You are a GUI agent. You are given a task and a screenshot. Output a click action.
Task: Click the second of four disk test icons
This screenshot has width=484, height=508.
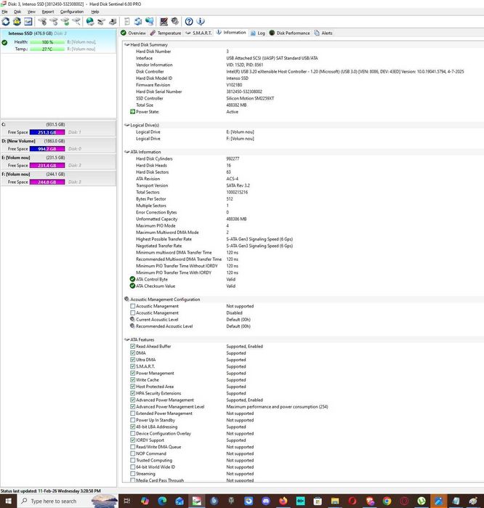54,22
